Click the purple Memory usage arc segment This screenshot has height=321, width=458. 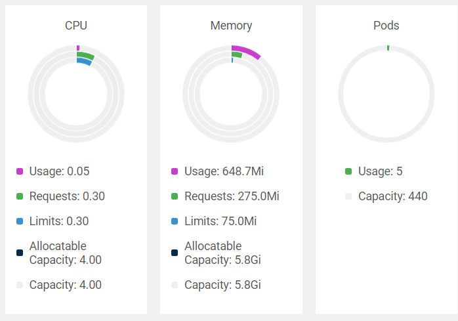pos(248,51)
